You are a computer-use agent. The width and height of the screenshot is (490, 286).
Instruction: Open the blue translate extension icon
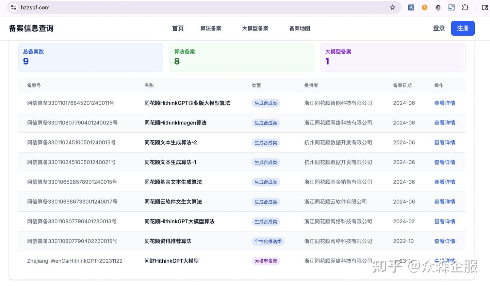411,7
